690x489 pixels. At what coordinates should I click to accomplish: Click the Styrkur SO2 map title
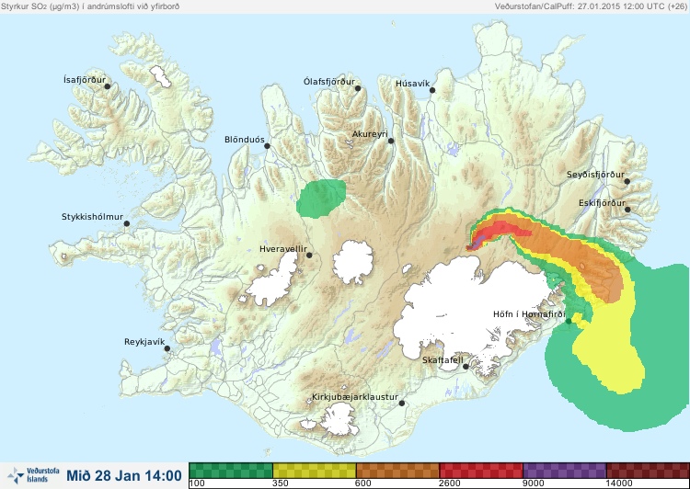(90, 6)
